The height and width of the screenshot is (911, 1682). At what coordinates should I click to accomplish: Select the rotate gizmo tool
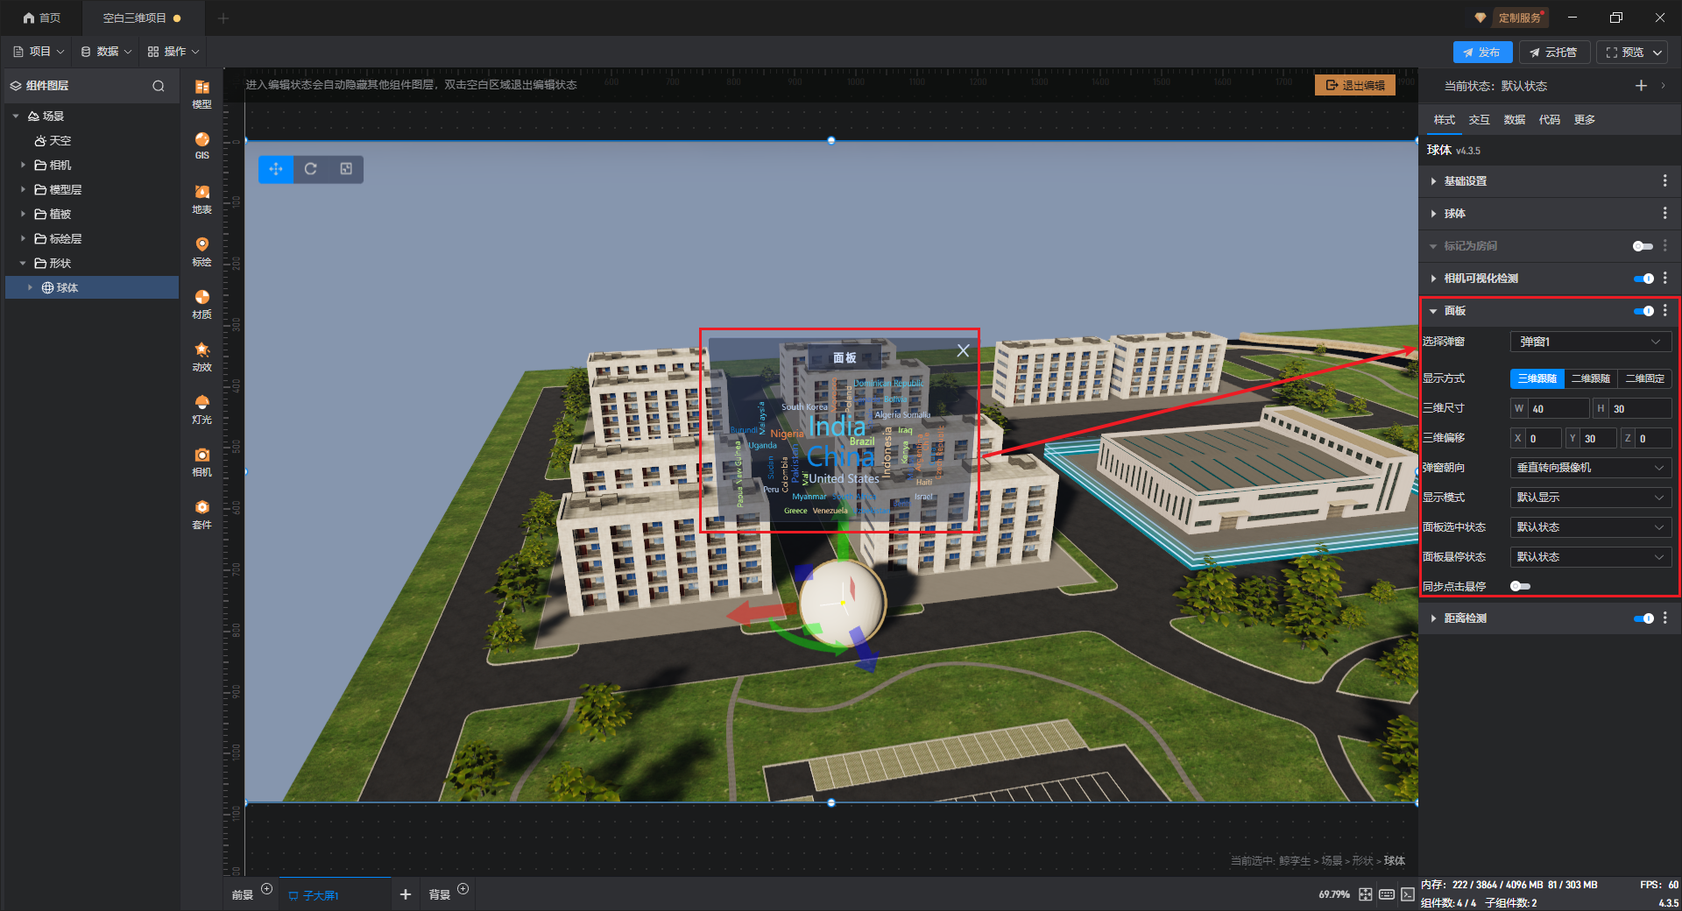click(311, 169)
